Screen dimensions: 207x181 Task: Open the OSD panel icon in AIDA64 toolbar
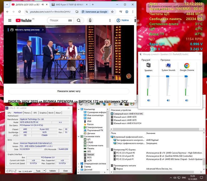point(126,104)
